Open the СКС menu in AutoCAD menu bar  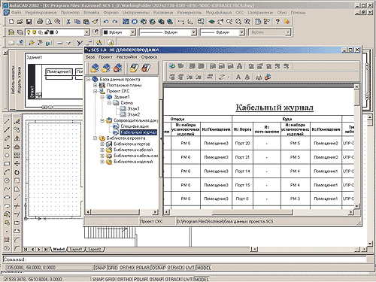pyautogui.click(x=240, y=12)
